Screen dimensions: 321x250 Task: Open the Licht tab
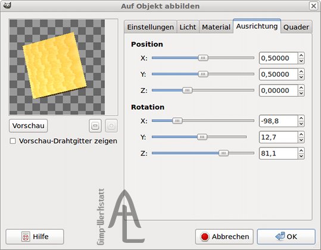click(x=188, y=27)
